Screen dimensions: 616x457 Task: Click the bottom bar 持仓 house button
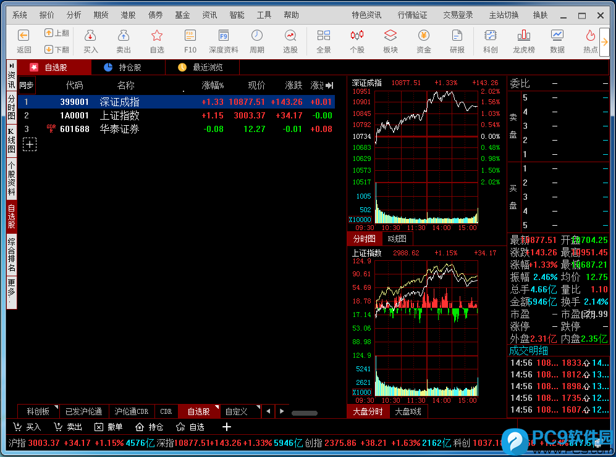pos(150,427)
